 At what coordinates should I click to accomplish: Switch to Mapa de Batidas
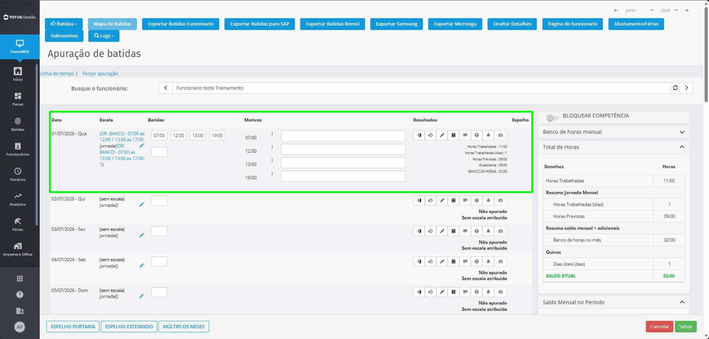pos(112,24)
